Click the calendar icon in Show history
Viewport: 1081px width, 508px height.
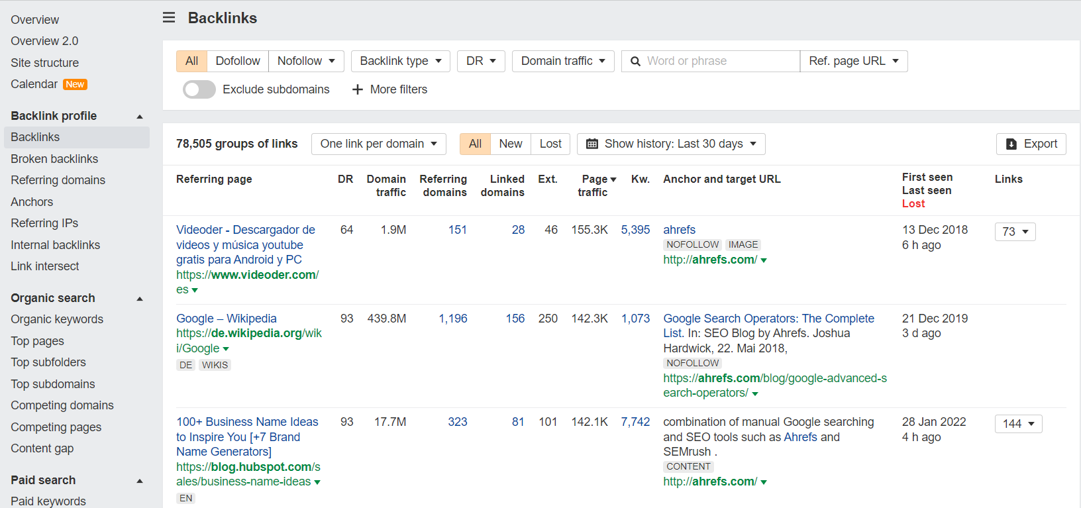click(x=592, y=144)
